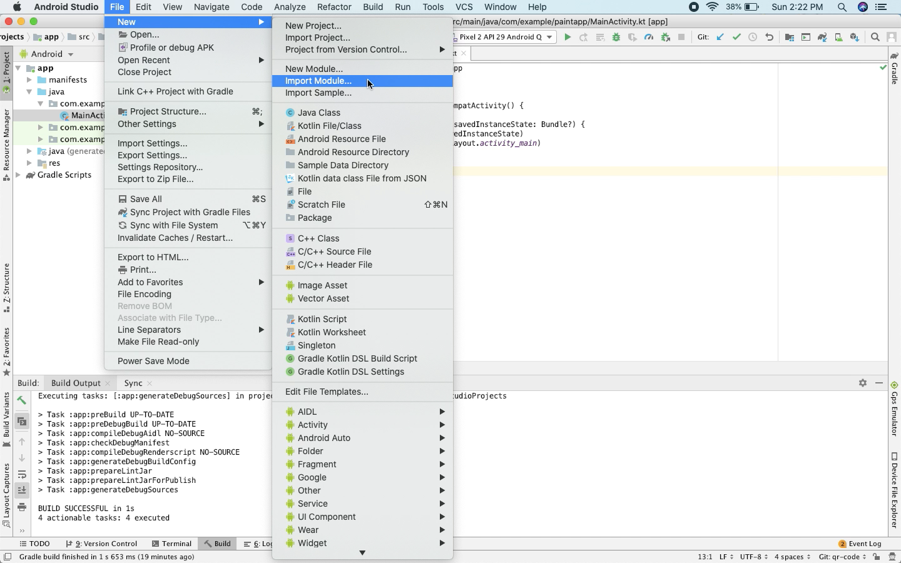Toggle soft-wrap icon in build output
Screen dimensions: 901x563
[22, 474]
